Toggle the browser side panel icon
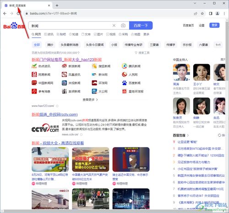This screenshot has height=213, width=229. click(211, 13)
